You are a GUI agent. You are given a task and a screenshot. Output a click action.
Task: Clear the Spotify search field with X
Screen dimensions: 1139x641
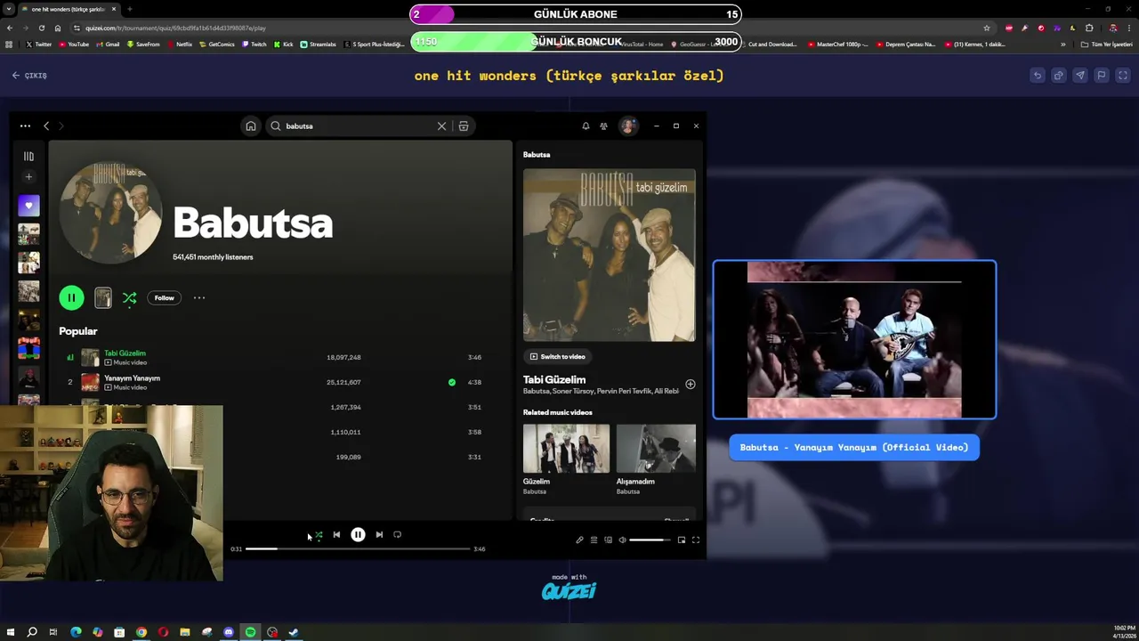441,126
